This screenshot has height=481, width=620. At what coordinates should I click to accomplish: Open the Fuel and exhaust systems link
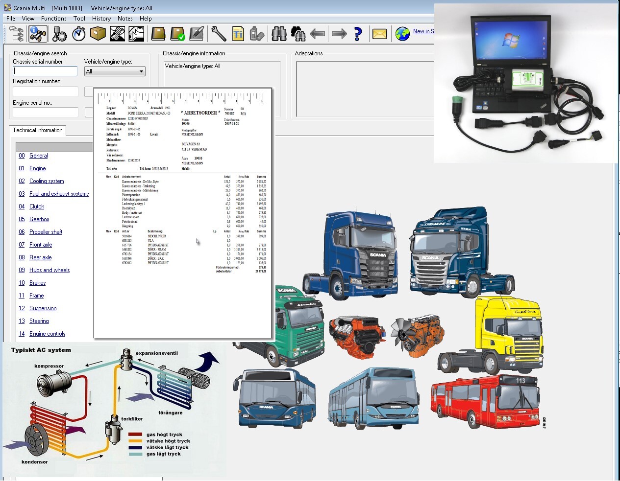[x=59, y=194]
